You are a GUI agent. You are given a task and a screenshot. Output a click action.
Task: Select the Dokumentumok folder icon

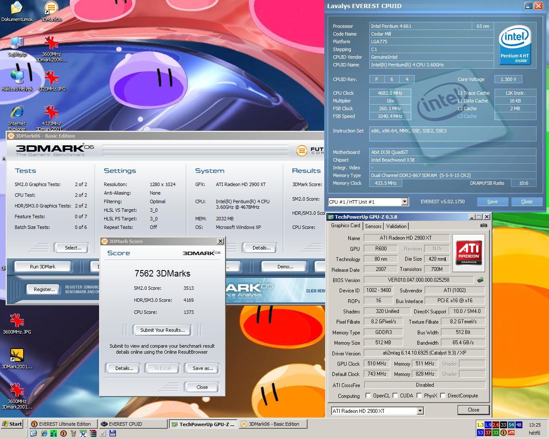(17, 12)
